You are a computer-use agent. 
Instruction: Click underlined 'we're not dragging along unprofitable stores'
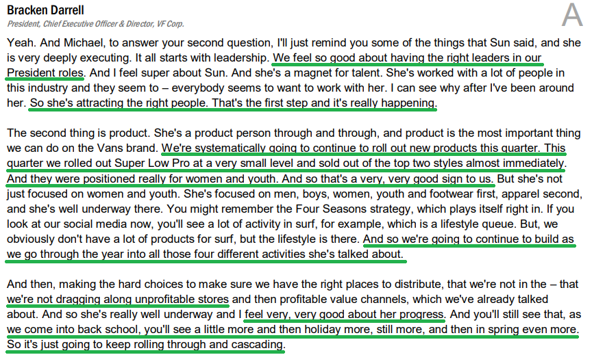pos(118,299)
